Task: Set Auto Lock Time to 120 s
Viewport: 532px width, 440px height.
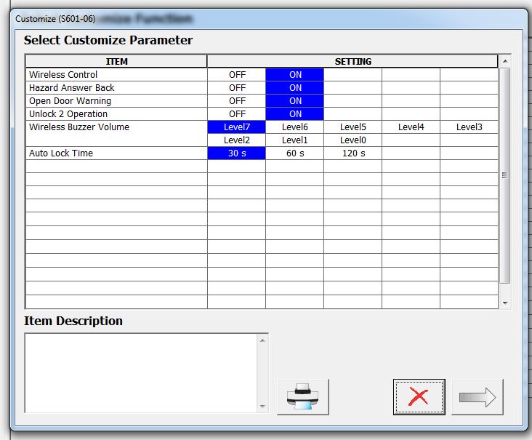Action: (353, 153)
